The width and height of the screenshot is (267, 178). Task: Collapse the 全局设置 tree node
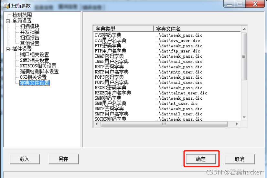[x=8, y=21]
